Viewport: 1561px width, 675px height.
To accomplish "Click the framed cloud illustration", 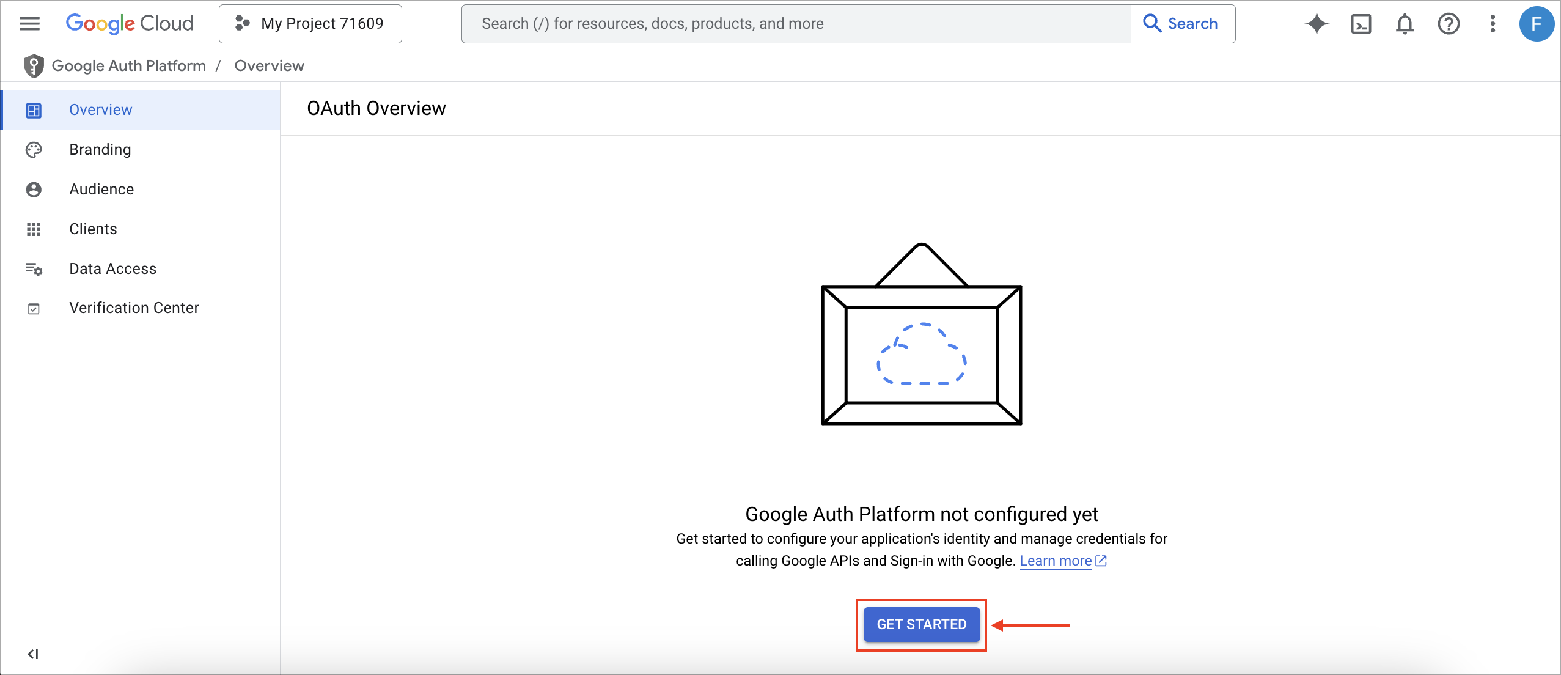I will (x=922, y=334).
